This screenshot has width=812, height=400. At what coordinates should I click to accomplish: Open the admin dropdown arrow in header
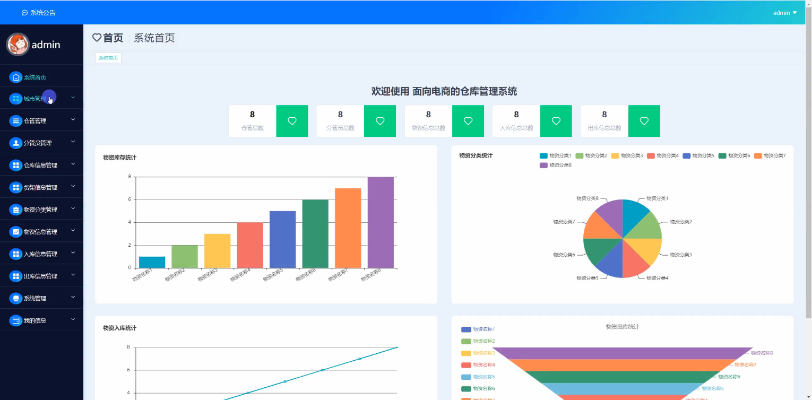[x=794, y=13]
